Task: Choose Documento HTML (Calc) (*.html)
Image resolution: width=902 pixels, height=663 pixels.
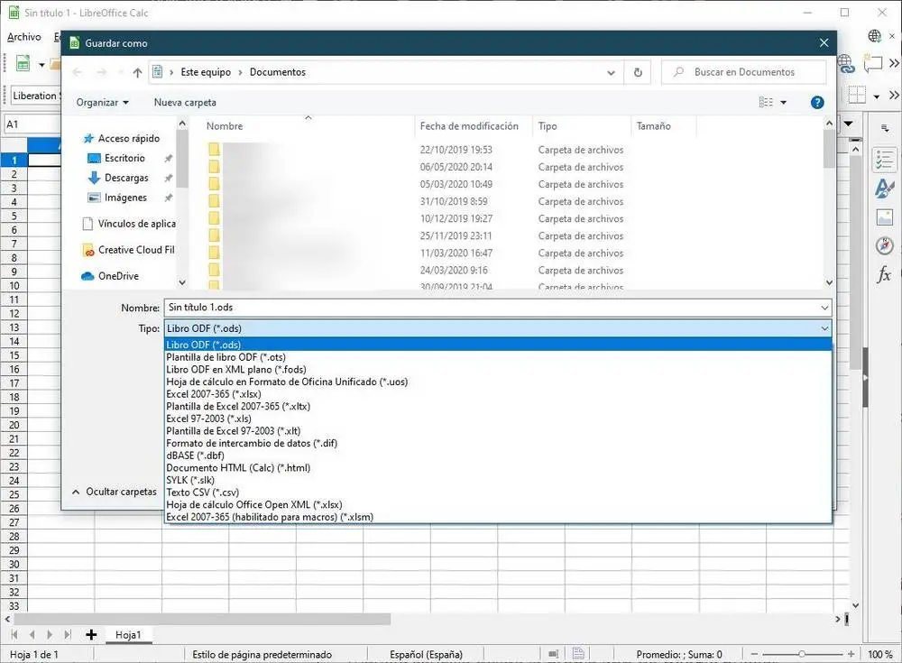Action: 498,468
